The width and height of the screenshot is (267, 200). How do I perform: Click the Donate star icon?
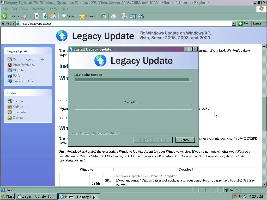[10, 117]
